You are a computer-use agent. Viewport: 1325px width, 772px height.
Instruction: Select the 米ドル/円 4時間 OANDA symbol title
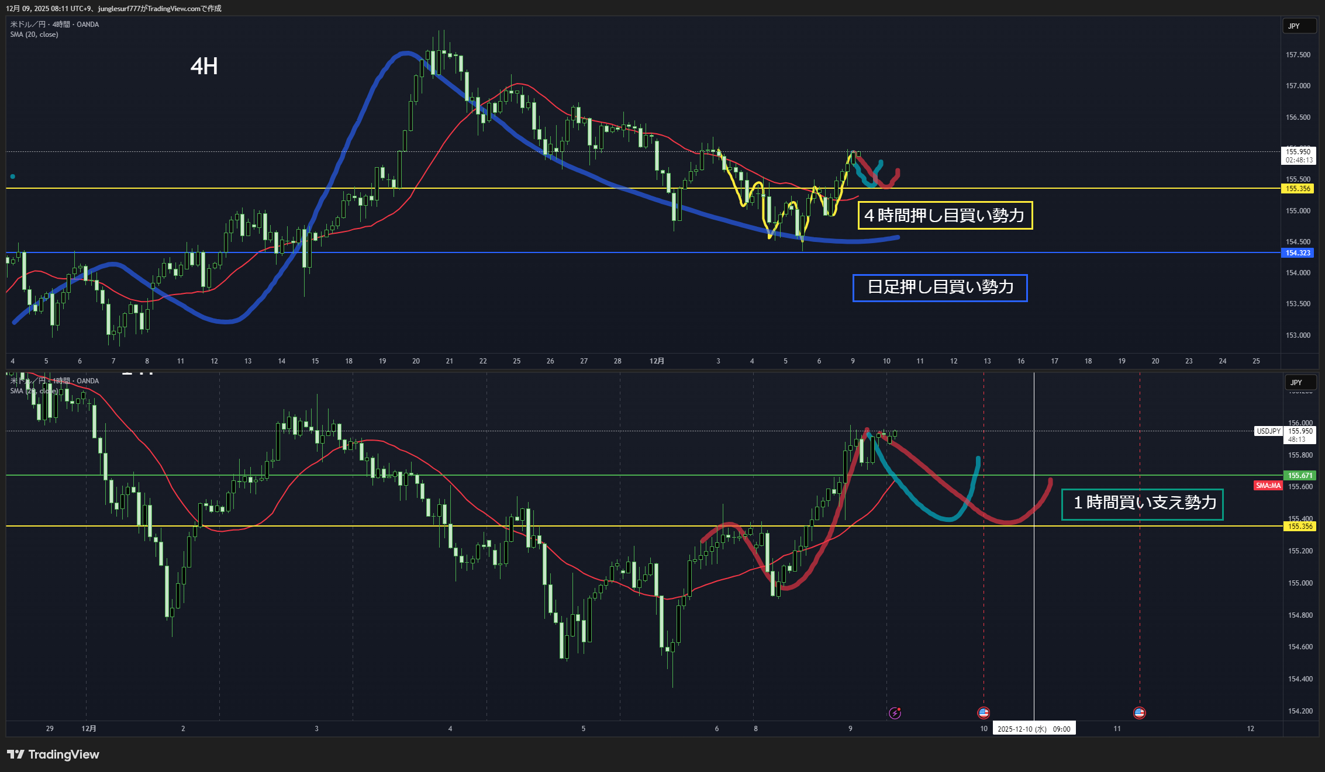tap(54, 25)
